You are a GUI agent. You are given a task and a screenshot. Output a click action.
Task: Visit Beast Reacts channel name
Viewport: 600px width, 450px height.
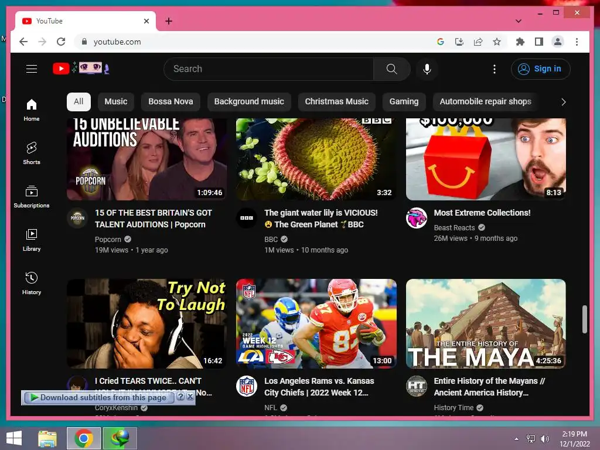pos(454,228)
